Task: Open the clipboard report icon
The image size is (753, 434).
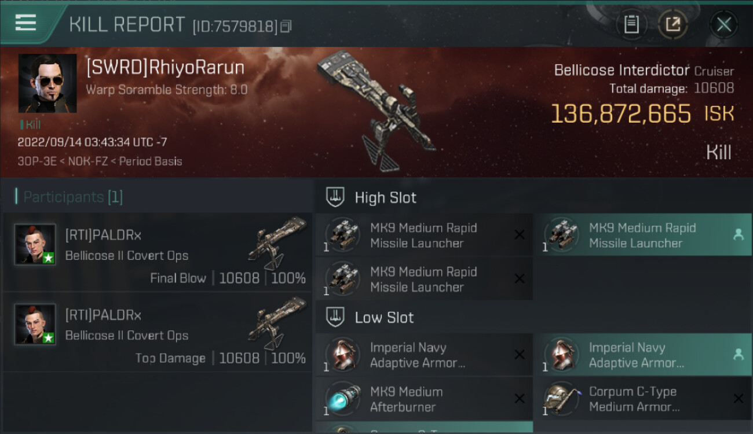Action: pyautogui.click(x=631, y=24)
